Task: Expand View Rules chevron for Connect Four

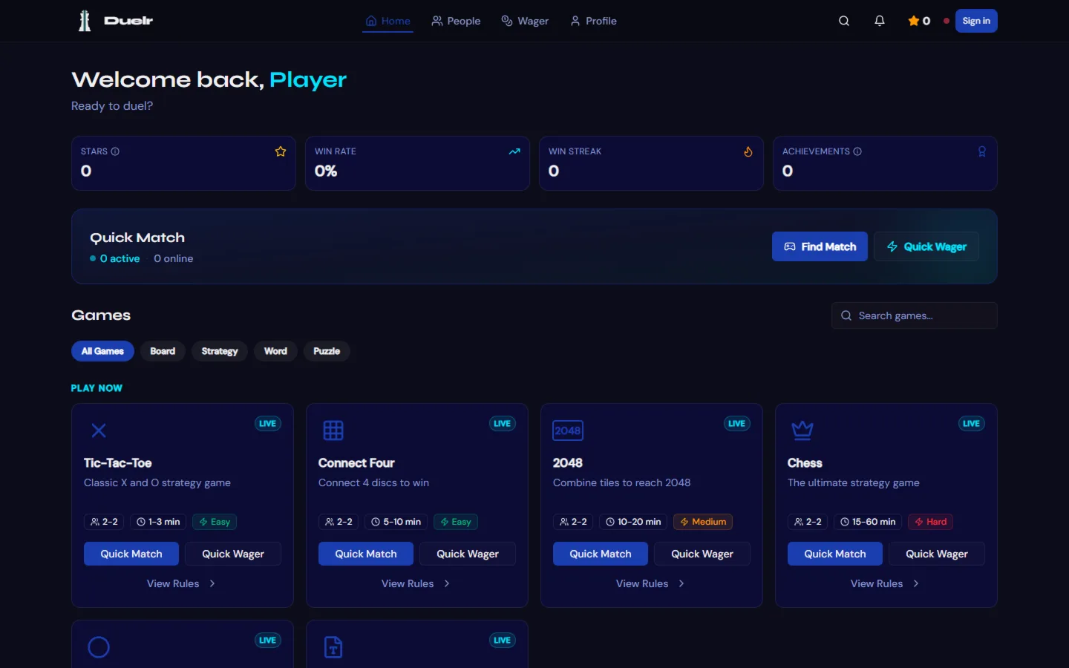Action: coord(447,583)
